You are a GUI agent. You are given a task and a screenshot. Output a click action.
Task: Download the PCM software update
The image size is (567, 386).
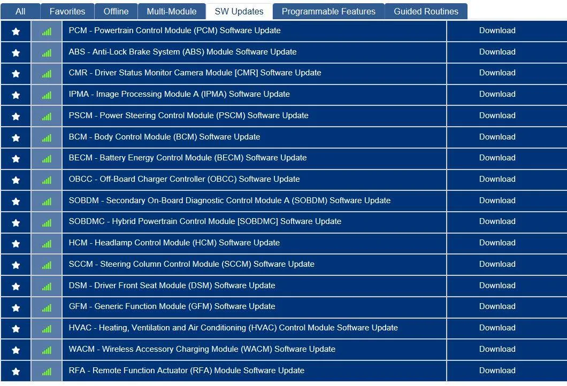(497, 30)
